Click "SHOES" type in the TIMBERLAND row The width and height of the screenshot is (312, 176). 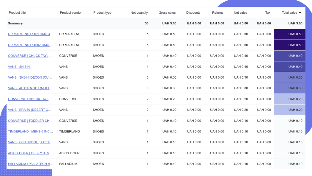tap(98, 132)
